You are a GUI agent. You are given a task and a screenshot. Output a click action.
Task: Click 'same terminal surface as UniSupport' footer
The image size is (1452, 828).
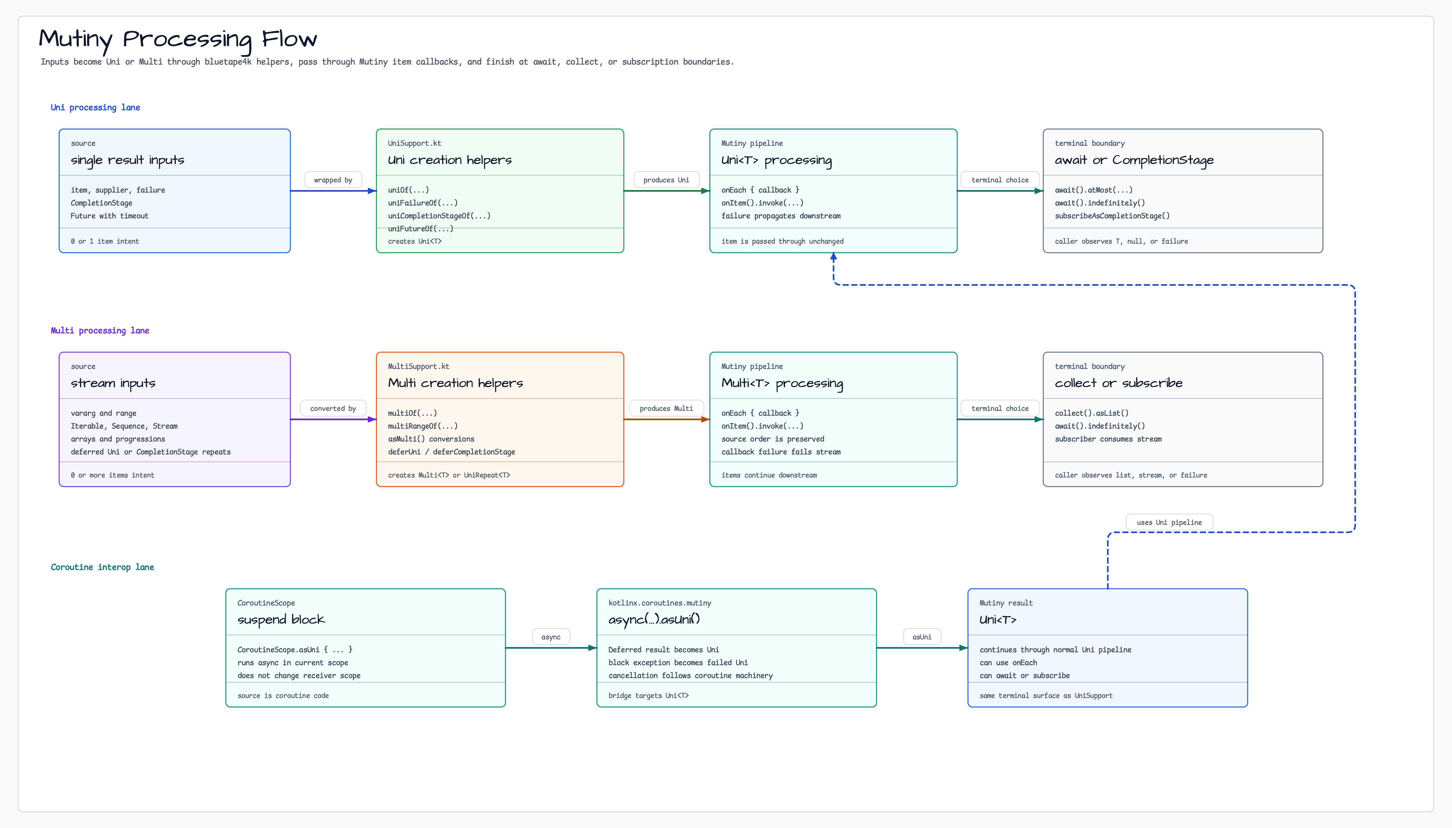(x=1046, y=696)
